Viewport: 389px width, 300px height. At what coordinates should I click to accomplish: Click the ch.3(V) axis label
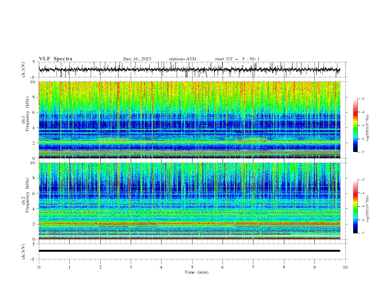coord(24,251)
